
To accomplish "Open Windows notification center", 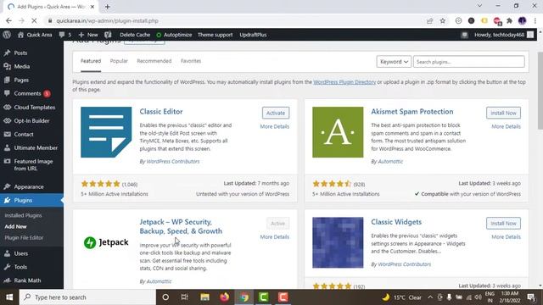I will coord(531,297).
